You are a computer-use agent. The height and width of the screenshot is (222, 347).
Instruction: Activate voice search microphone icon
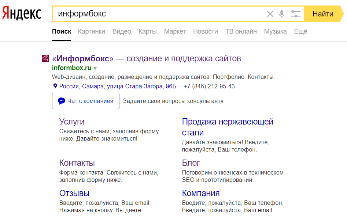281,14
